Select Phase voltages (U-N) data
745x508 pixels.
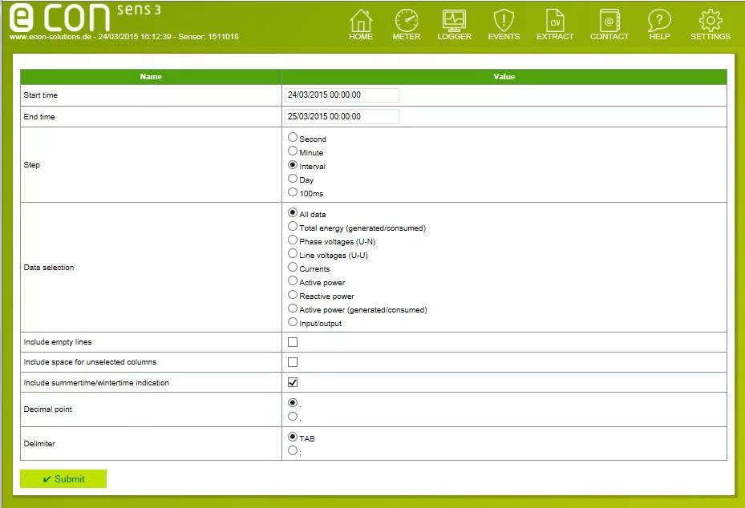tap(293, 240)
